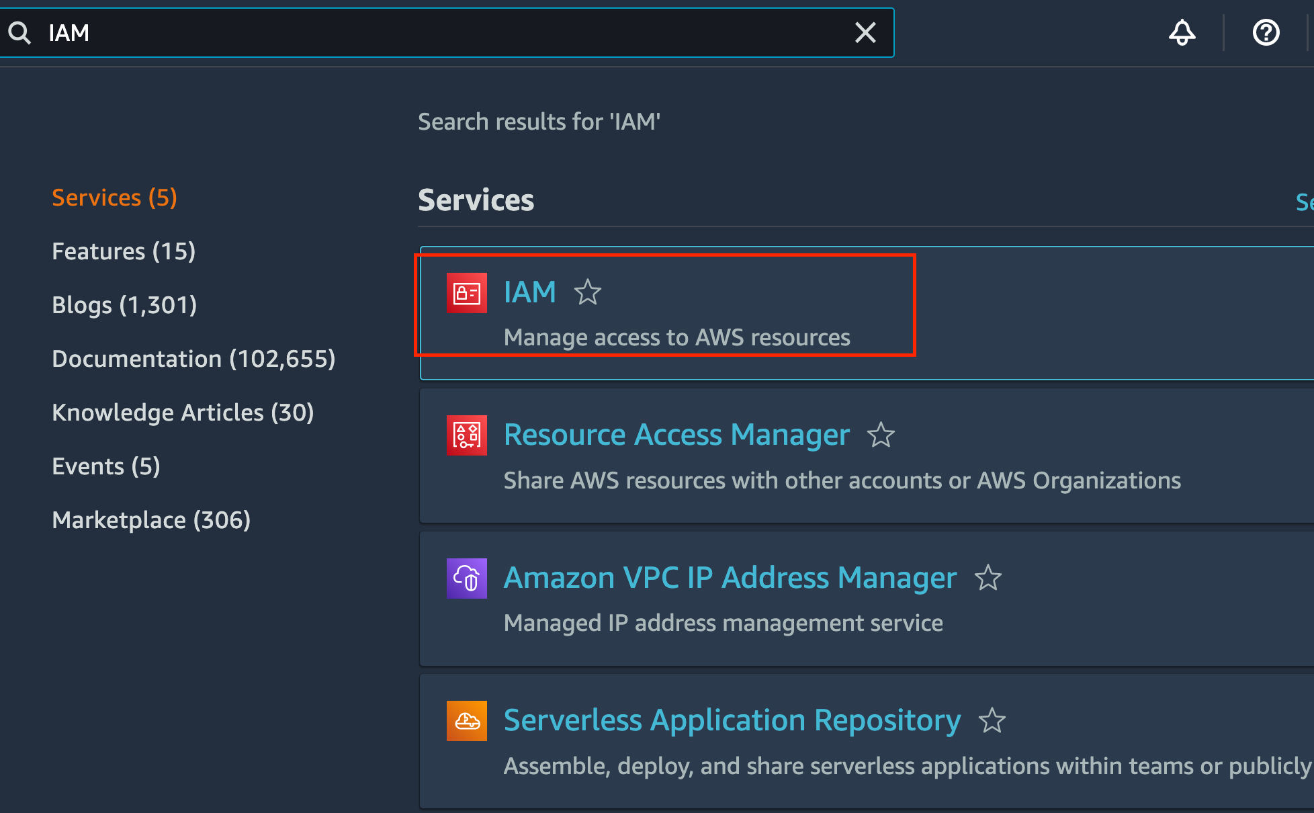
Task: View Marketplace (306) results
Action: [151, 520]
